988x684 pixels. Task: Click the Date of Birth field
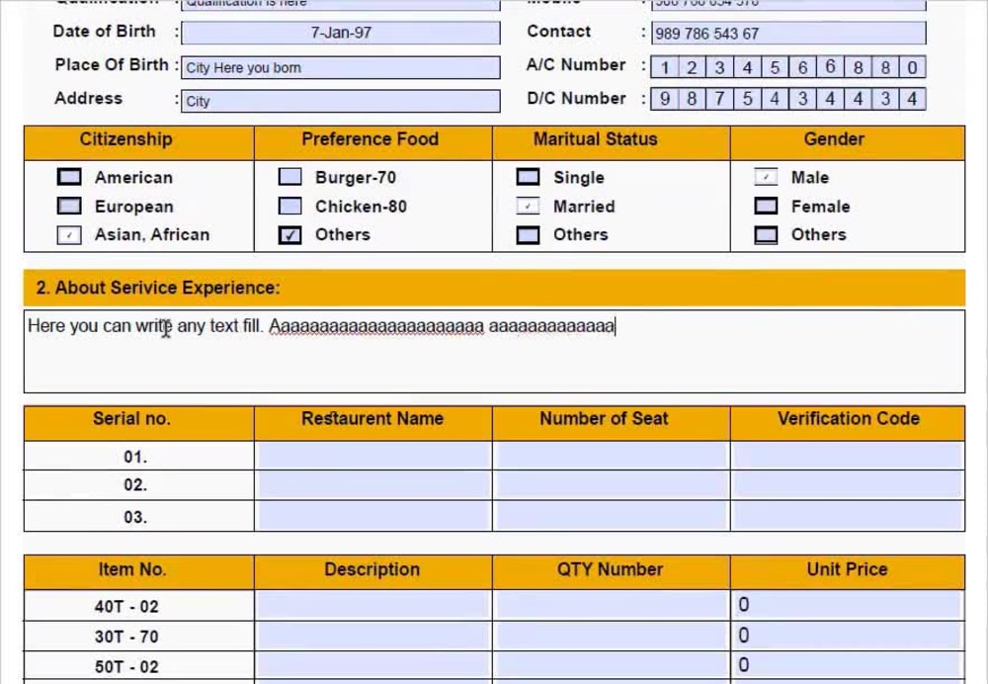coord(342,33)
